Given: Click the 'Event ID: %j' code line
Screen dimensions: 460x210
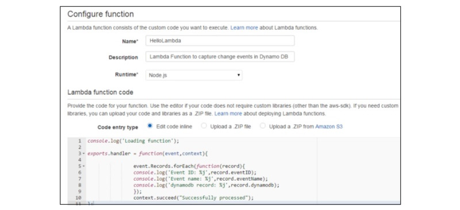Looking at the screenshot, I should 195,173.
